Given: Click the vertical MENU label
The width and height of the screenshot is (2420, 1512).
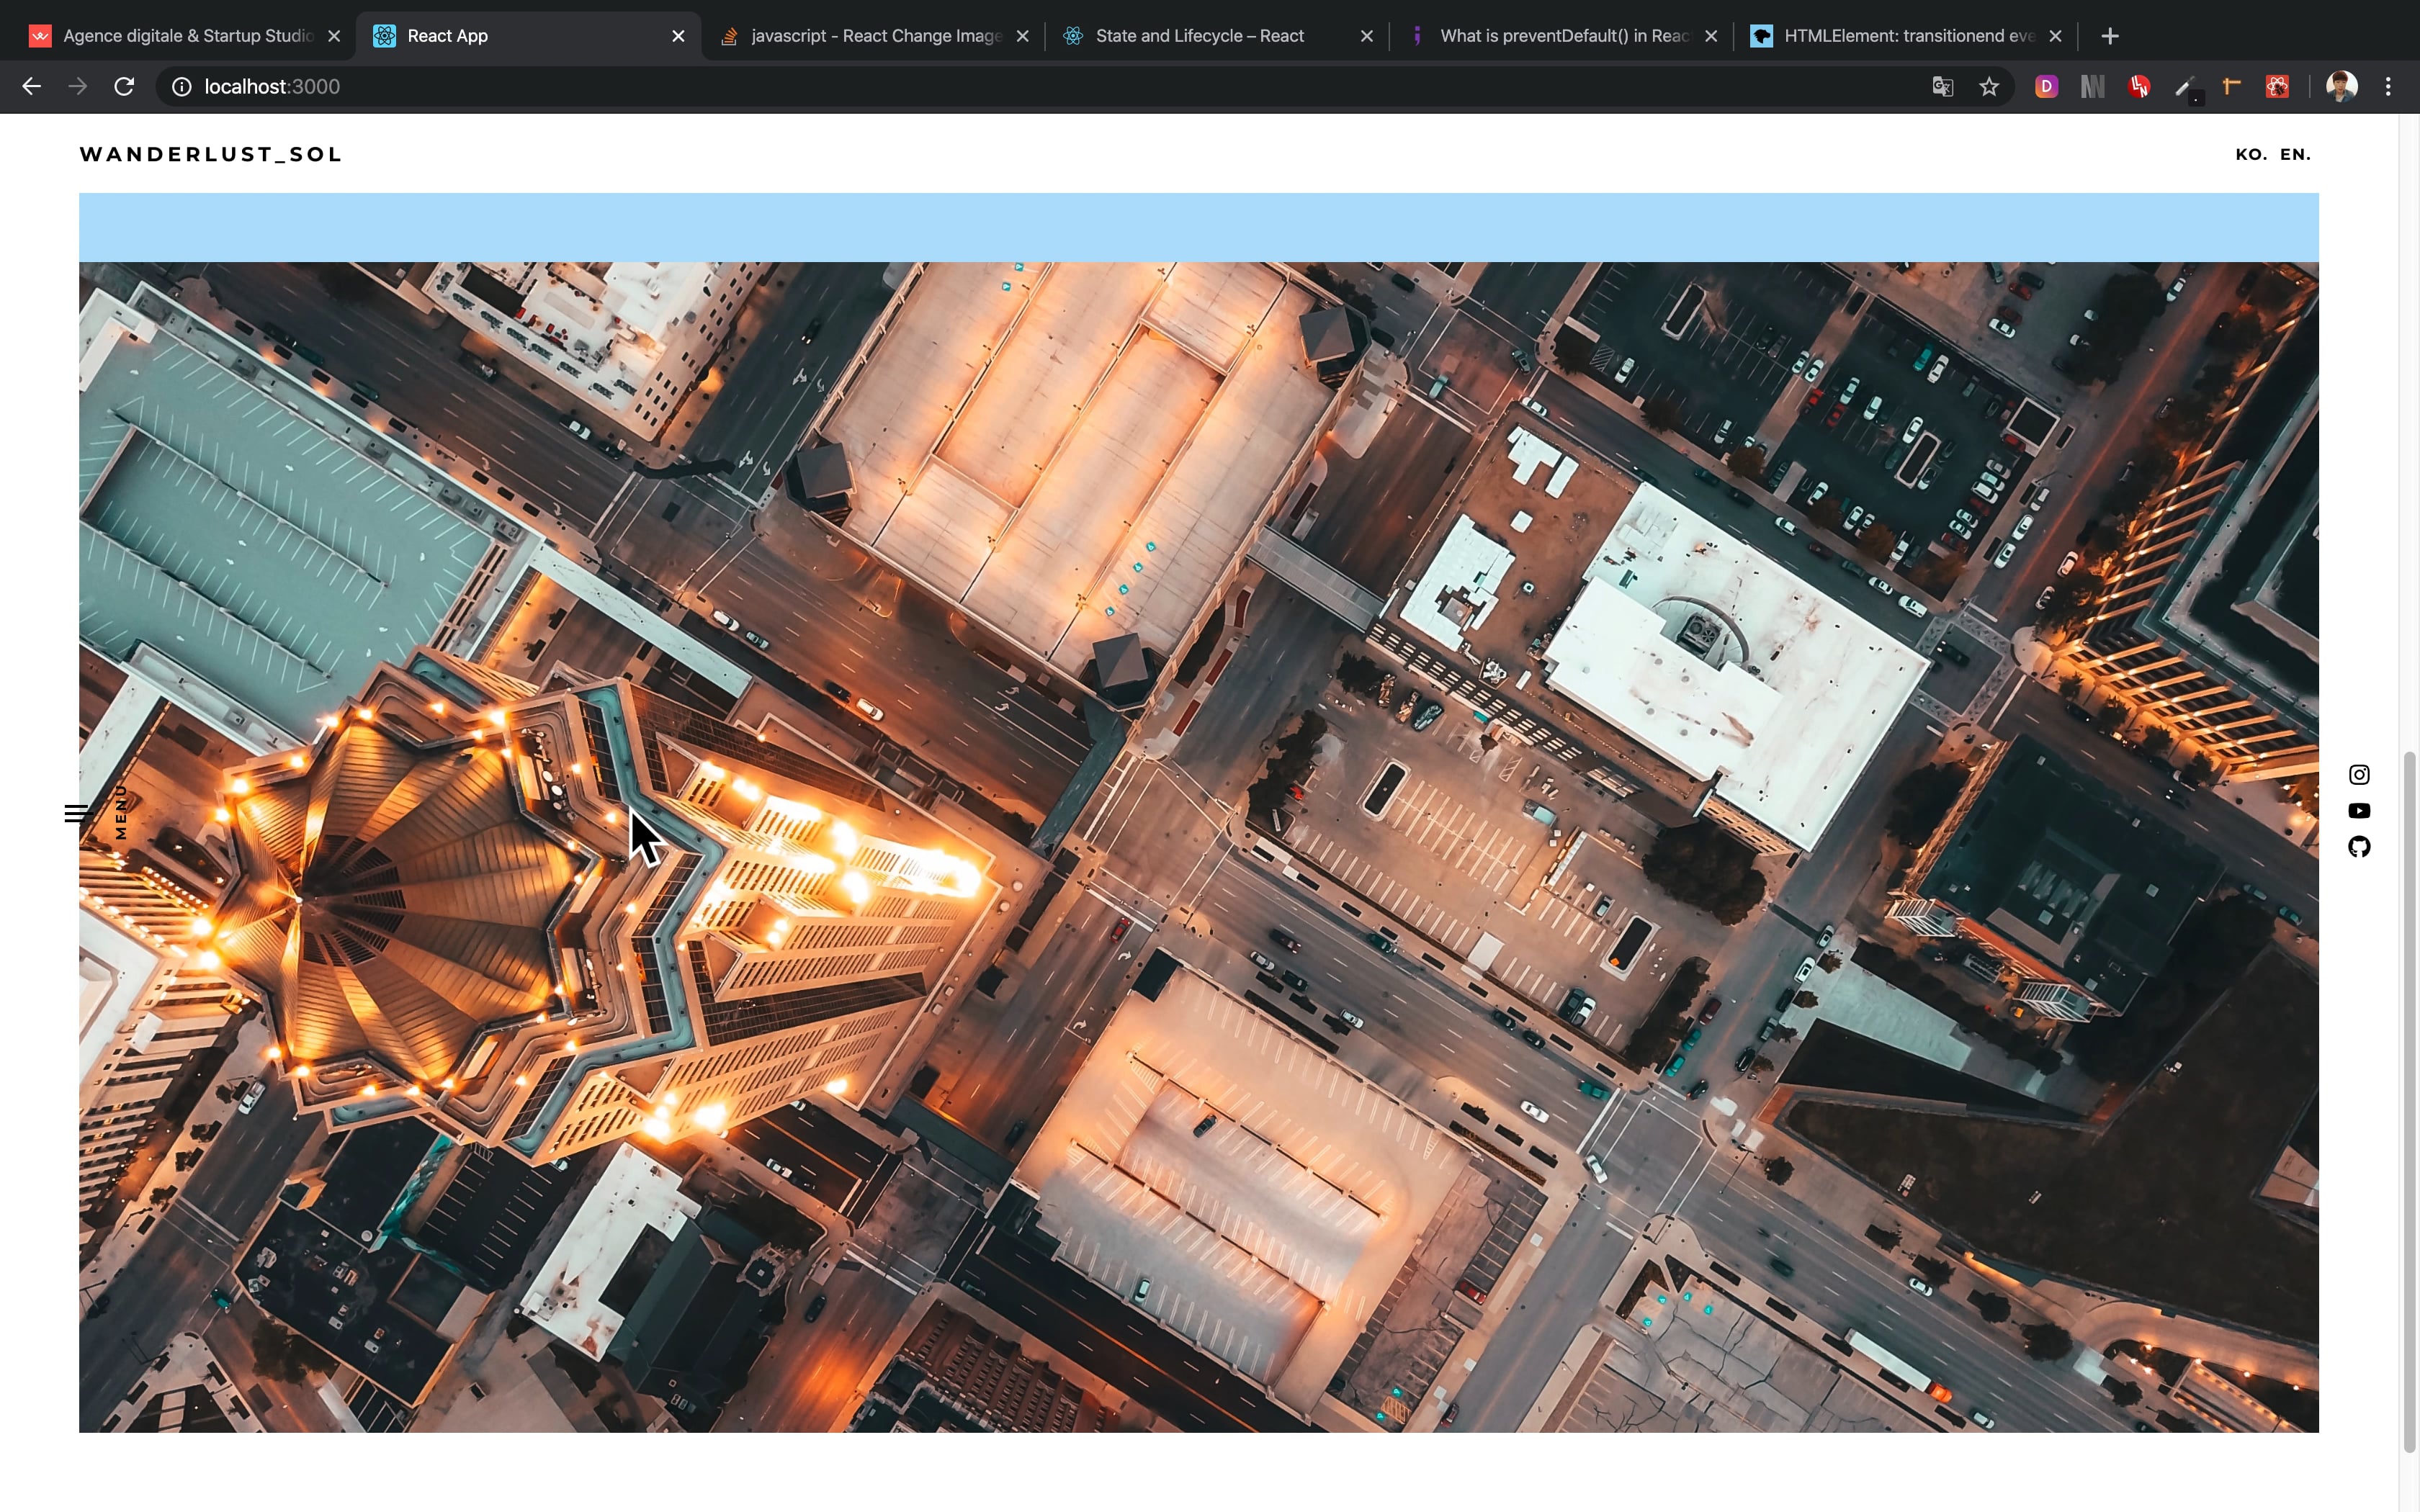Looking at the screenshot, I should point(121,812).
